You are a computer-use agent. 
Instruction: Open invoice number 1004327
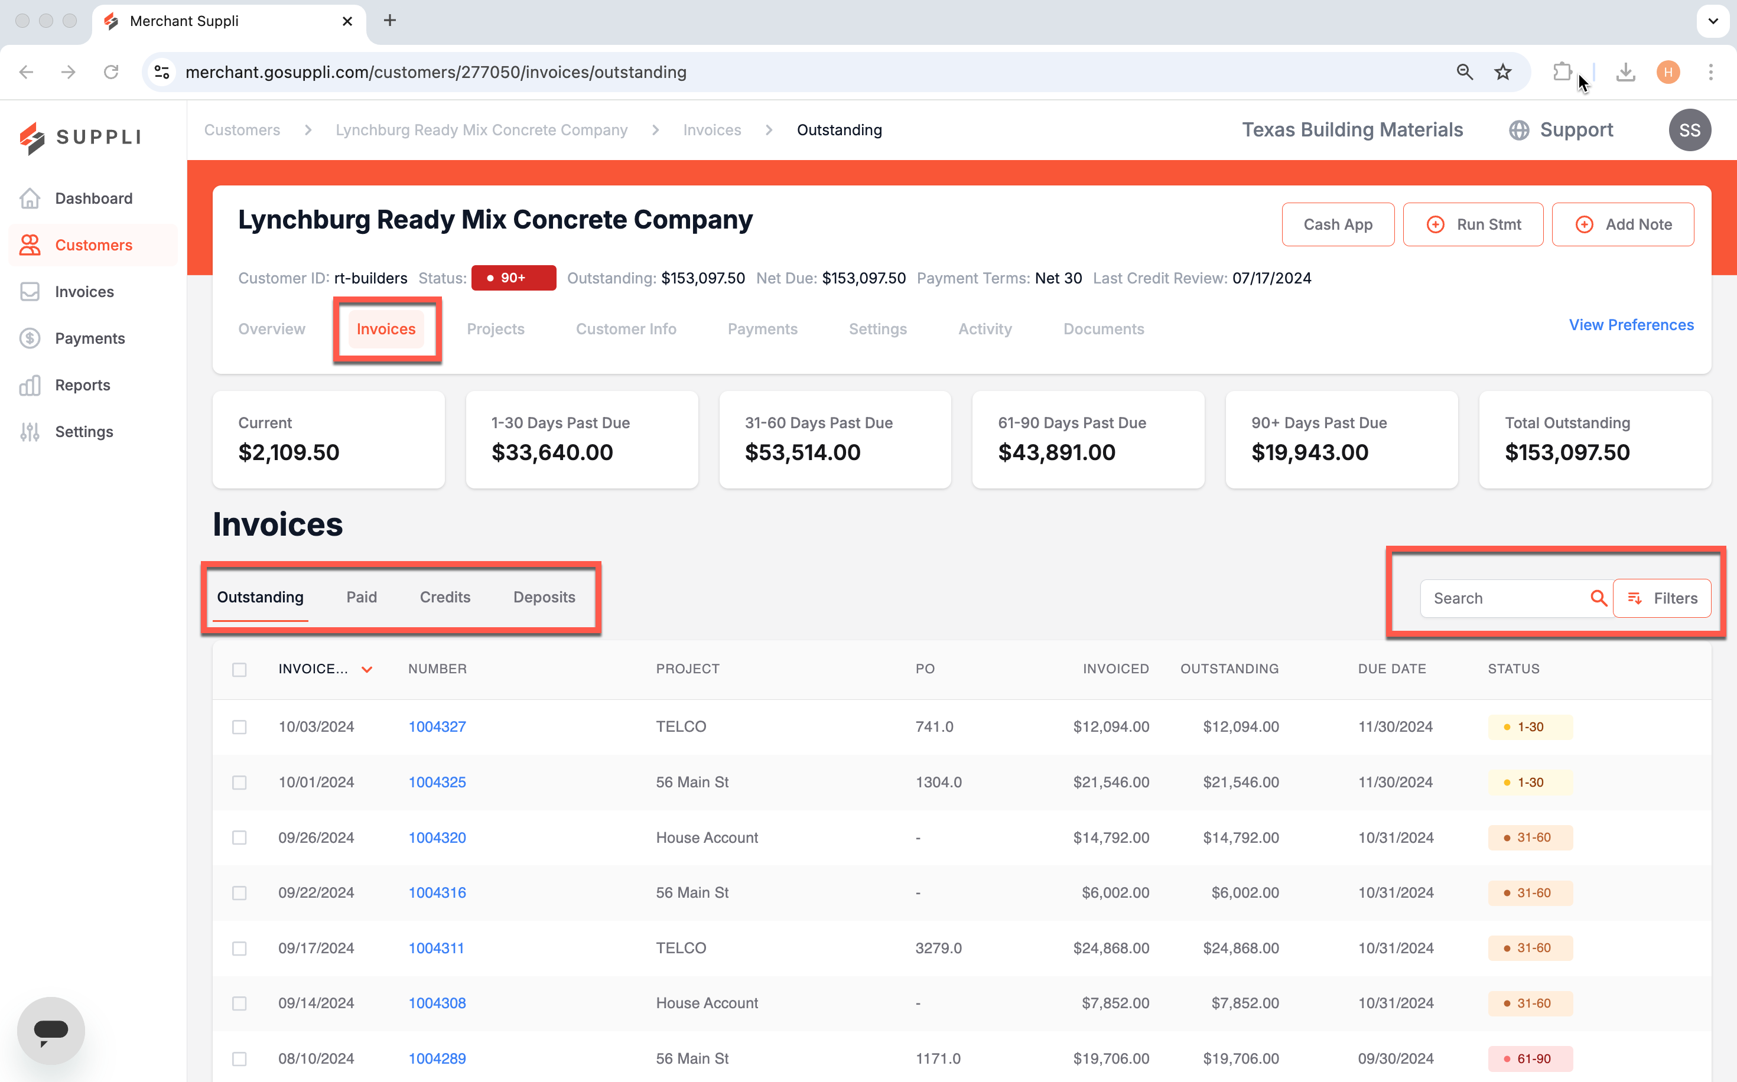[437, 727]
